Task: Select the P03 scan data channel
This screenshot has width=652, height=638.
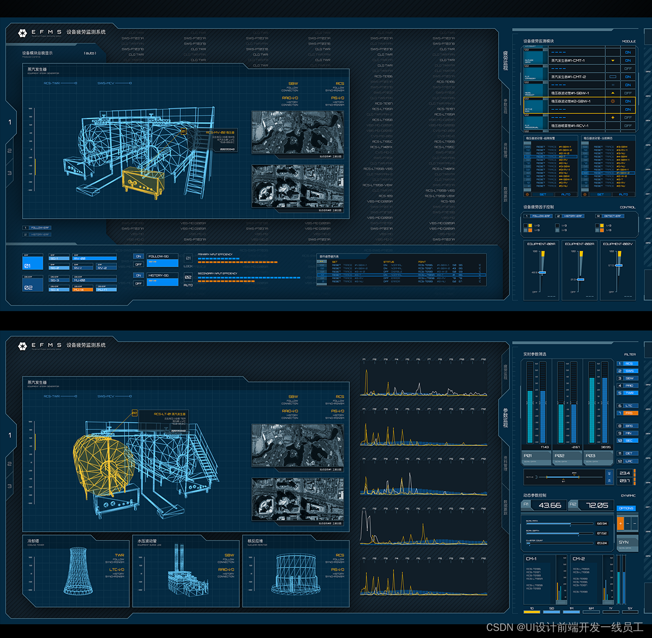Action: pyautogui.click(x=598, y=458)
